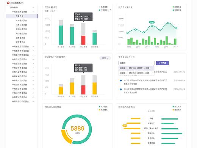
Task: Click the first line point above 2012
Action: click(x=127, y=33)
